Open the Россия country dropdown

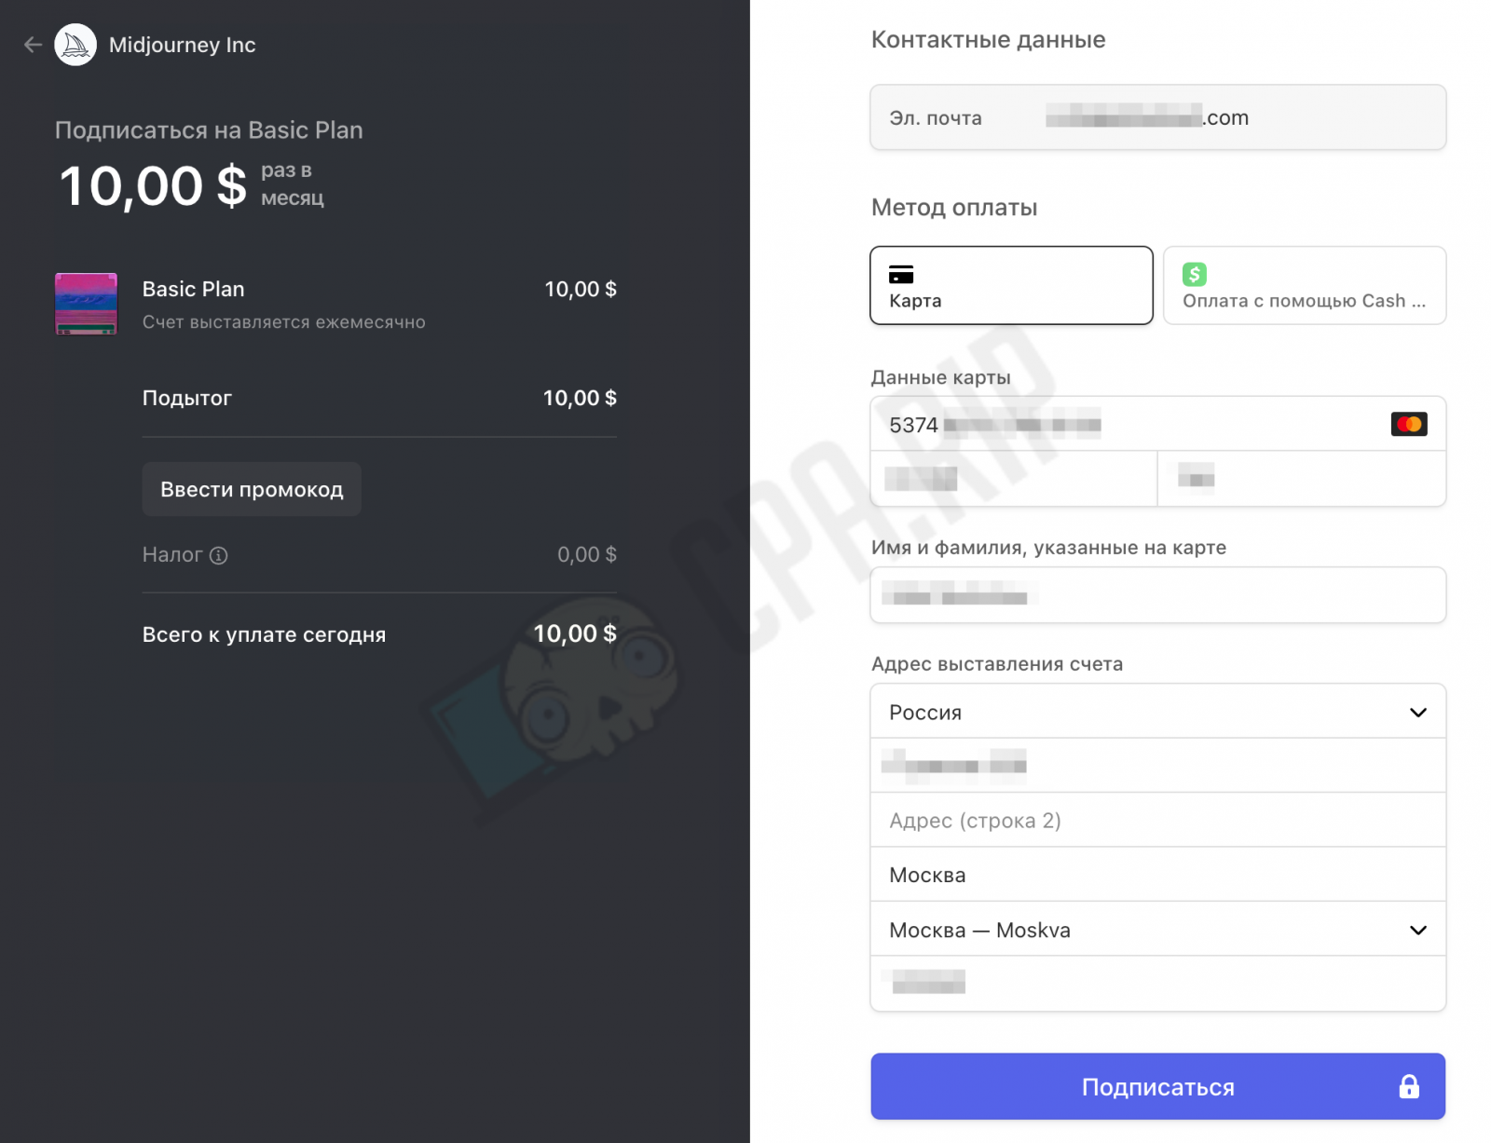[1156, 713]
